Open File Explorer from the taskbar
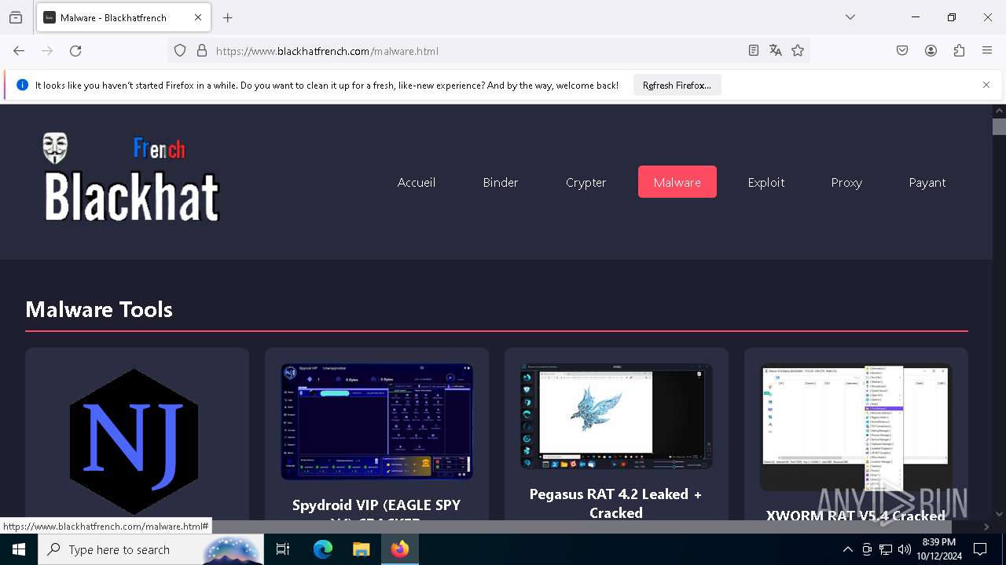 tap(361, 549)
